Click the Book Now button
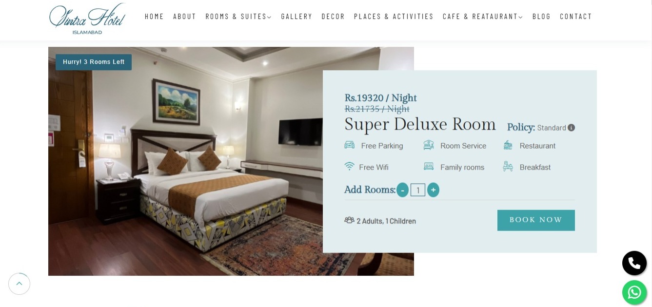Viewport: 652px width, 307px height. (536, 220)
